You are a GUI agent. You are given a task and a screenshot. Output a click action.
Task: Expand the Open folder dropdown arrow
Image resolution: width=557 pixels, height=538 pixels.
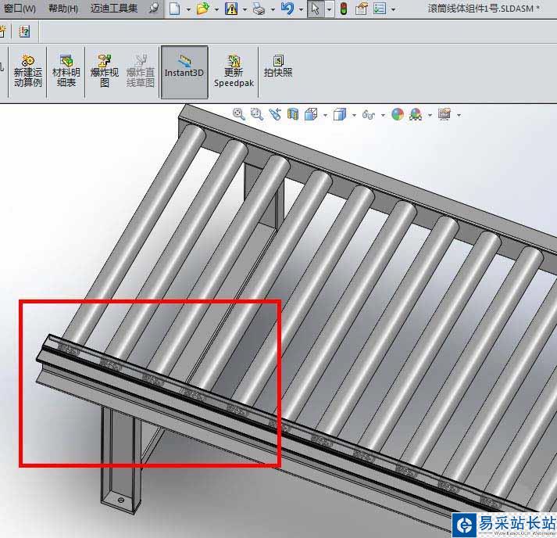point(216,9)
